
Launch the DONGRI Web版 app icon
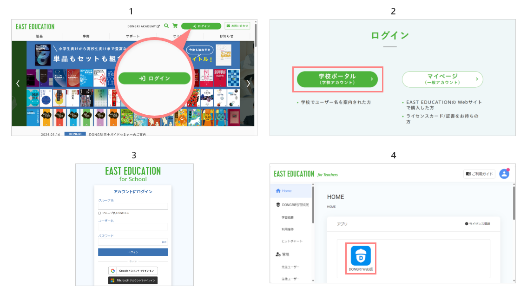(x=361, y=258)
